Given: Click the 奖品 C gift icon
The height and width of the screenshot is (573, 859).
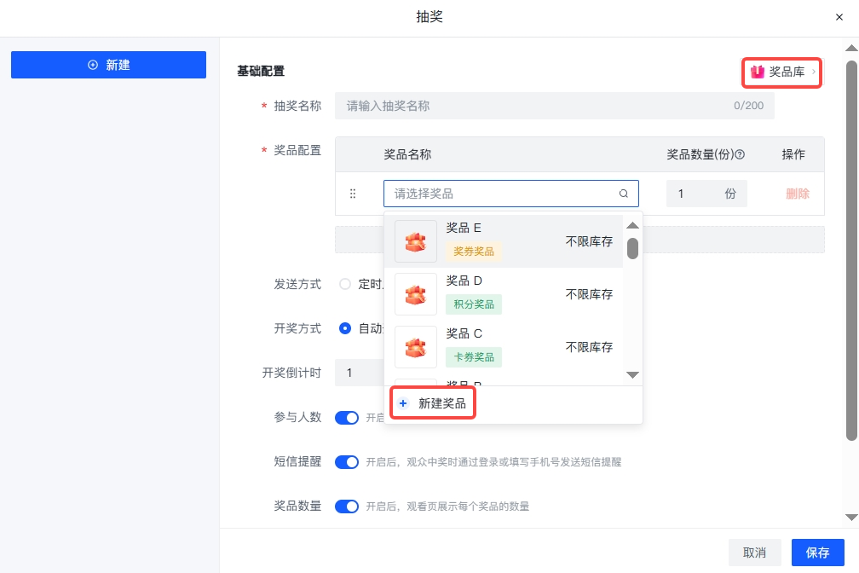Looking at the screenshot, I should [x=416, y=347].
